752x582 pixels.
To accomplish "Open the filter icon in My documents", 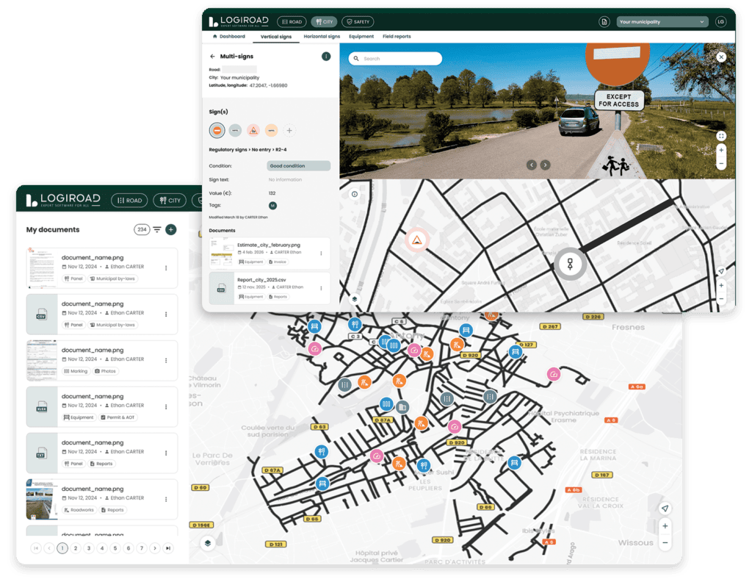I will (x=157, y=229).
